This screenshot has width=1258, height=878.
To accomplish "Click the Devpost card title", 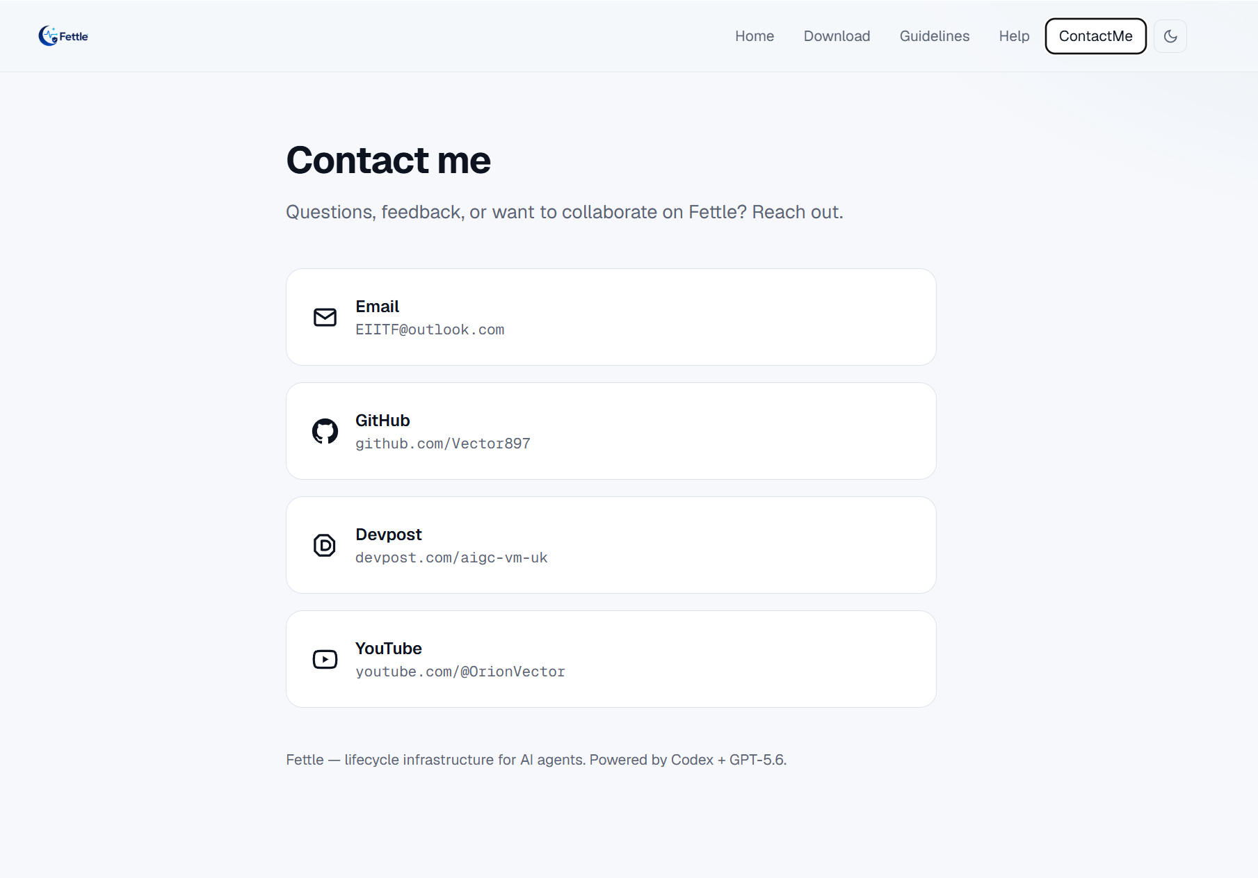I will click(389, 535).
